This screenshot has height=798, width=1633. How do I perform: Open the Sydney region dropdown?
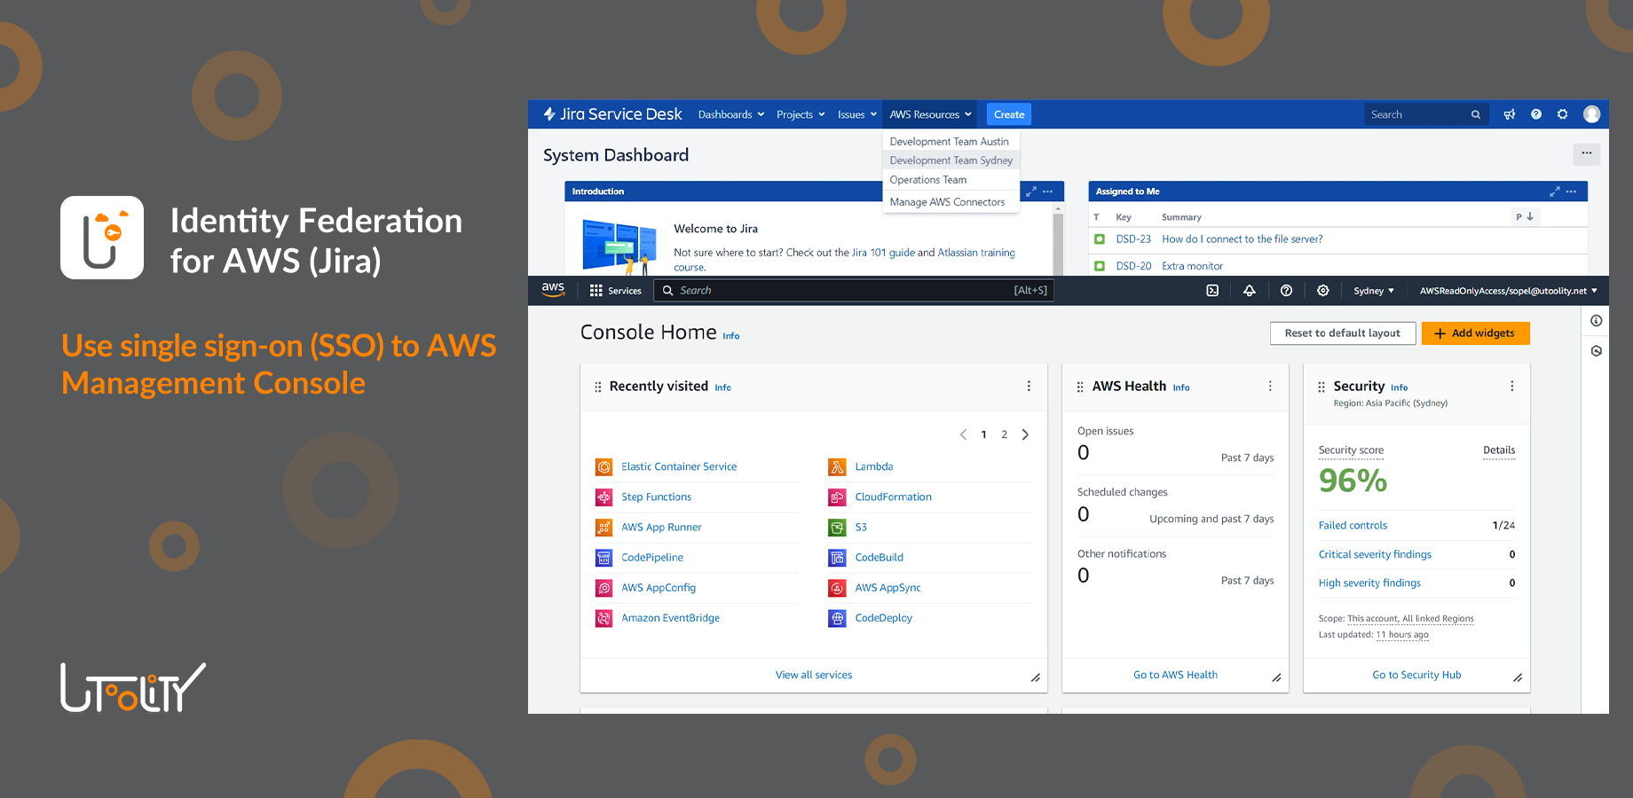coord(1372,290)
